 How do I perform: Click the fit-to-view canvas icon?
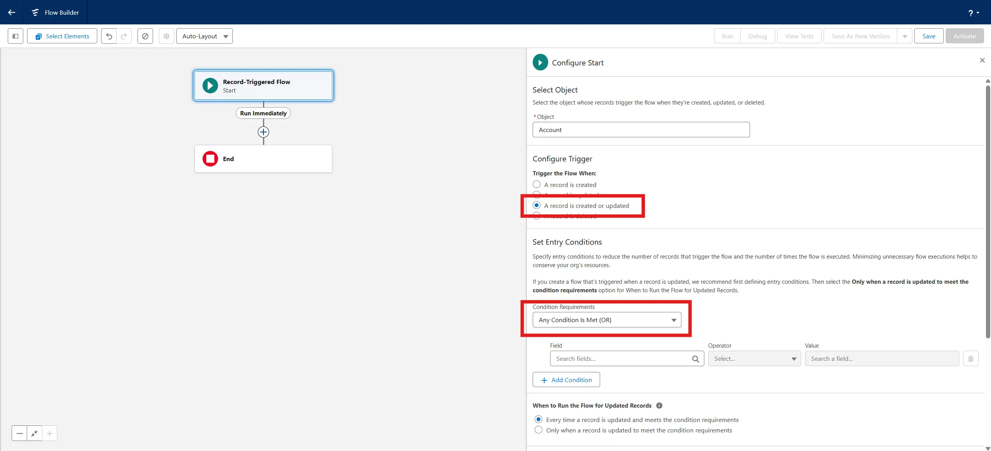point(34,433)
